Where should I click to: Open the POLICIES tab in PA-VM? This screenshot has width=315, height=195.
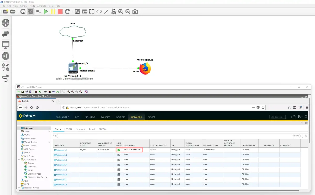[106, 117]
